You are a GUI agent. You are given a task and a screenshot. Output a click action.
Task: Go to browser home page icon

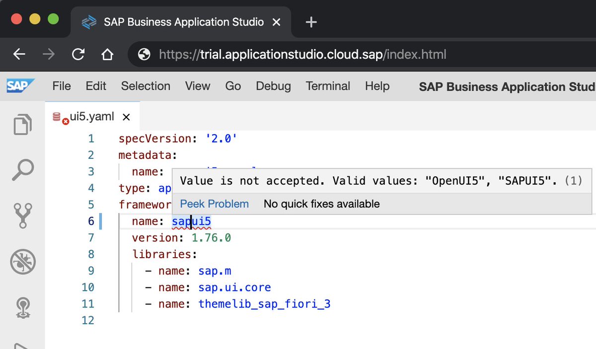tap(107, 54)
